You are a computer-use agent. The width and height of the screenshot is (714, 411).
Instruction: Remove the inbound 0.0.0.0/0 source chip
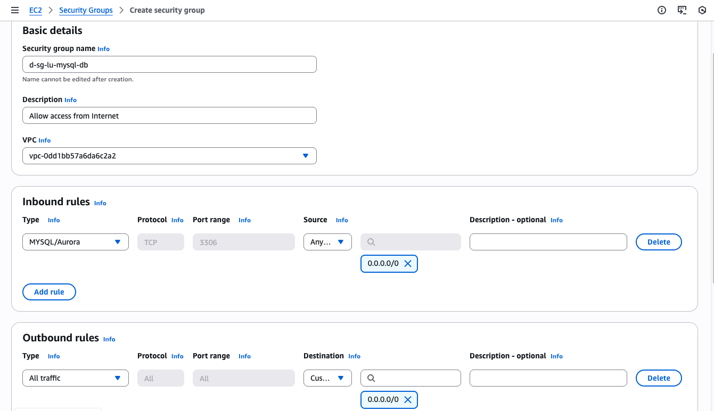point(408,264)
